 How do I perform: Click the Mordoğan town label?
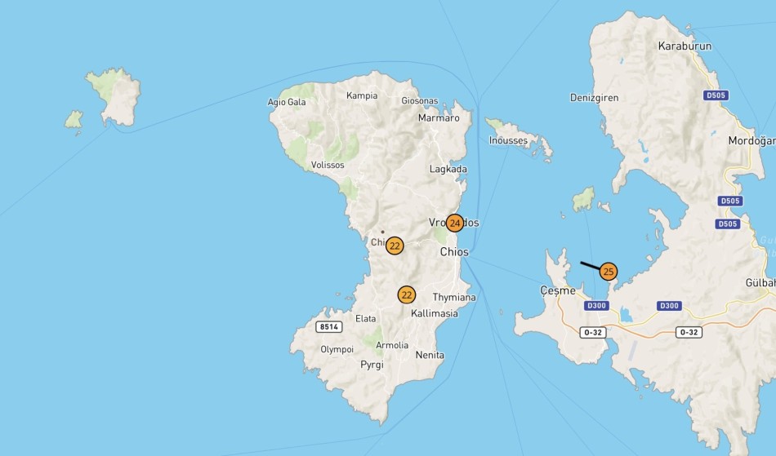click(751, 140)
